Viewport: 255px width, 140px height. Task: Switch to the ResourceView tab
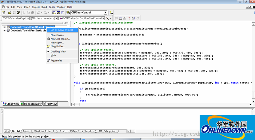pos(31,104)
